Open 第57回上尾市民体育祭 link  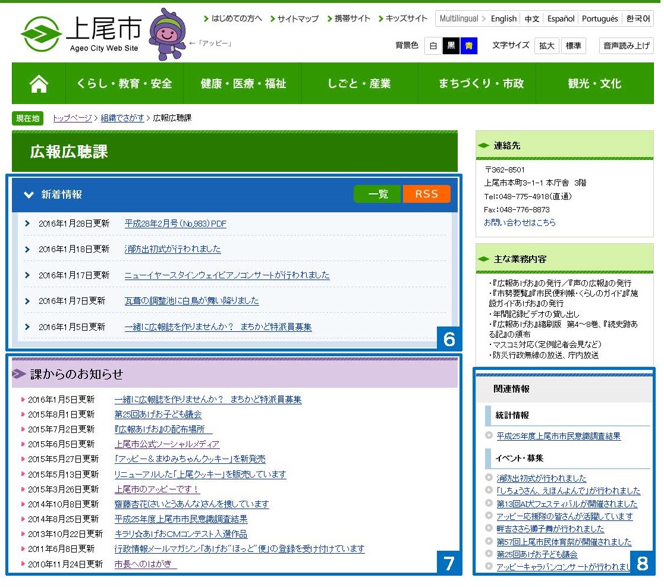click(564, 542)
